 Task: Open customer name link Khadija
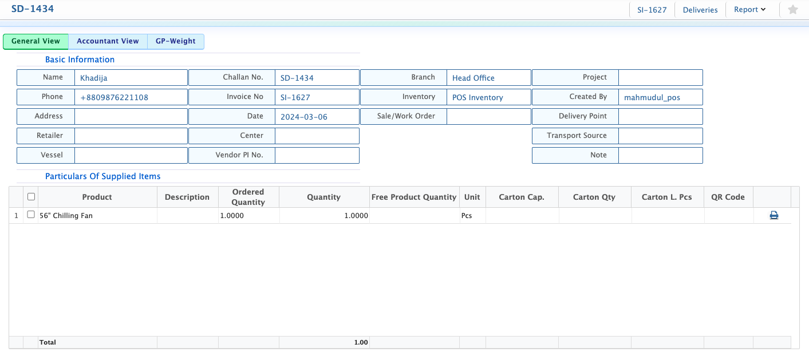(94, 78)
